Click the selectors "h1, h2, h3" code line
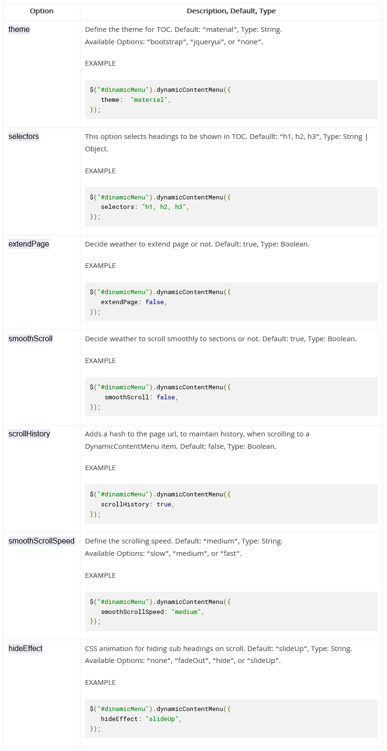 (x=145, y=207)
